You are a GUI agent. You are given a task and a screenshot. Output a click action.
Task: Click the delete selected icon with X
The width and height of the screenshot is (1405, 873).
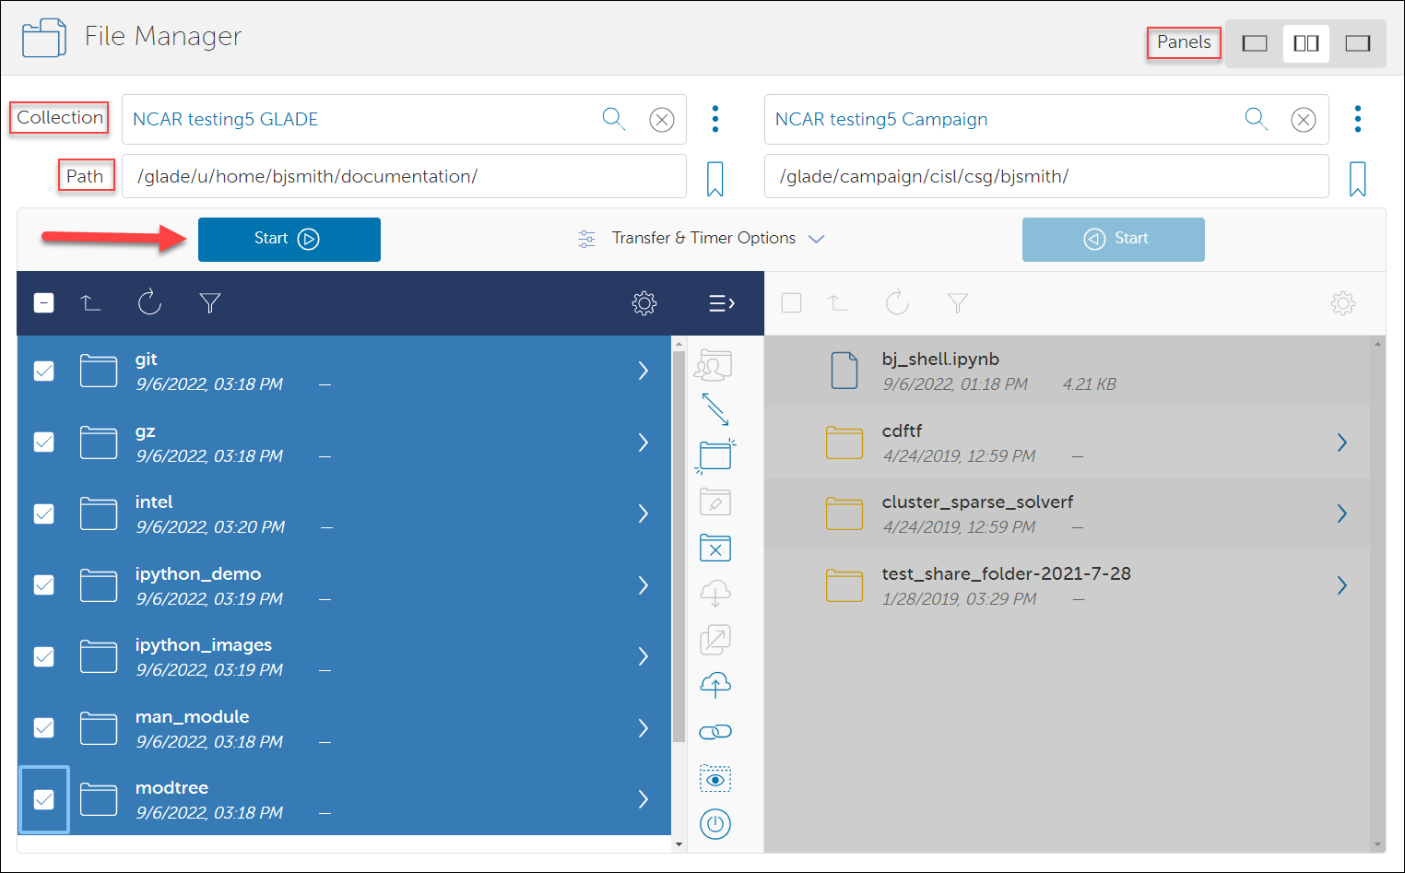pyautogui.click(x=715, y=549)
